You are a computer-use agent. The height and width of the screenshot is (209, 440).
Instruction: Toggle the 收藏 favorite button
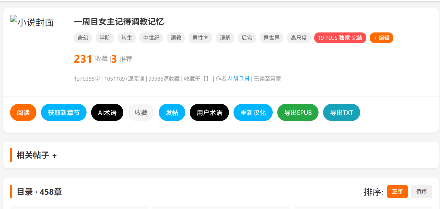(141, 113)
